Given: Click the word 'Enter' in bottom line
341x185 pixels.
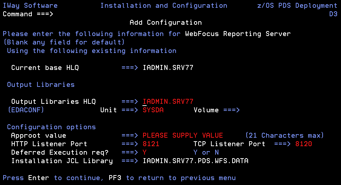Looking at the screenshot, I should pyautogui.click(x=39, y=178).
